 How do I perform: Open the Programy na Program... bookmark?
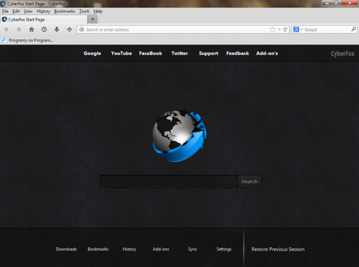(31, 40)
